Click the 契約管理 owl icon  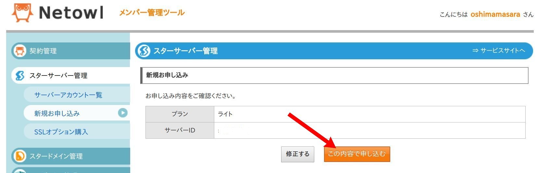20,51
